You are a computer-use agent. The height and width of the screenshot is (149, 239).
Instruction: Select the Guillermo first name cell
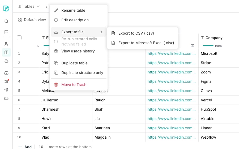(x=66, y=100)
